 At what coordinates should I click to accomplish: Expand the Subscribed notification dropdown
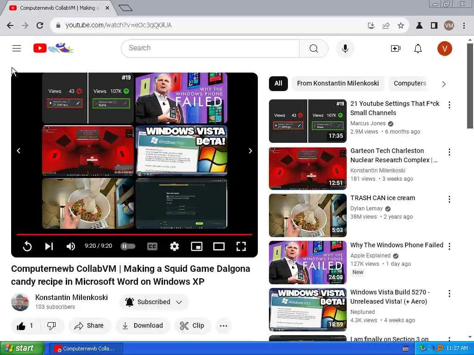click(154, 302)
